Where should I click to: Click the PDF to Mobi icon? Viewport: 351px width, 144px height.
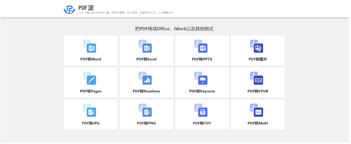point(256,110)
